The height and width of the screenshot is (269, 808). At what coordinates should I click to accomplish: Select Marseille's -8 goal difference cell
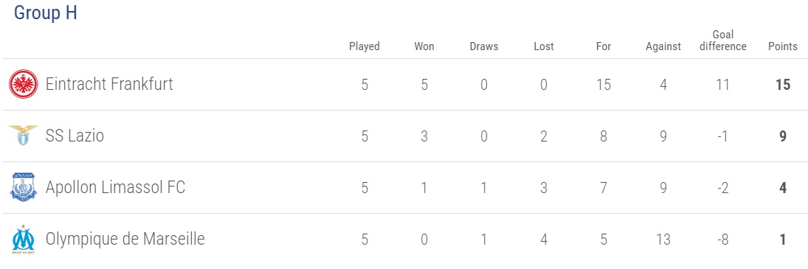pyautogui.click(x=723, y=240)
